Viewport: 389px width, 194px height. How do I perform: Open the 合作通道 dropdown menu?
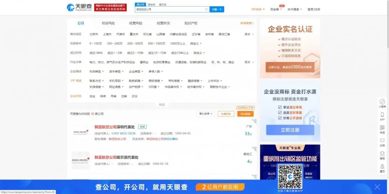click(x=295, y=9)
